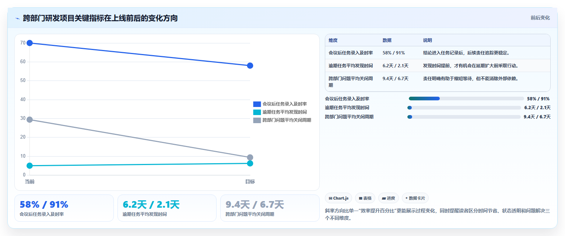Select the 表格 tag chip
This screenshot has height=236, width=565.
point(365,198)
